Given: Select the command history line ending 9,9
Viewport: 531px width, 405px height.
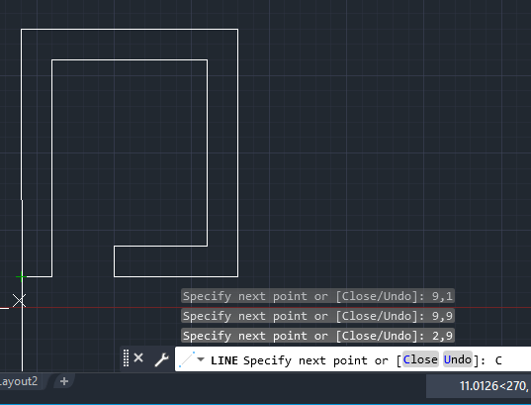Looking at the screenshot, I should (317, 316).
